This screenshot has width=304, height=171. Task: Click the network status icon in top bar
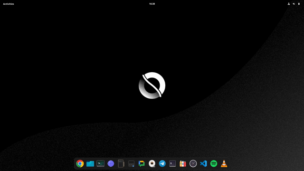click(x=289, y=4)
